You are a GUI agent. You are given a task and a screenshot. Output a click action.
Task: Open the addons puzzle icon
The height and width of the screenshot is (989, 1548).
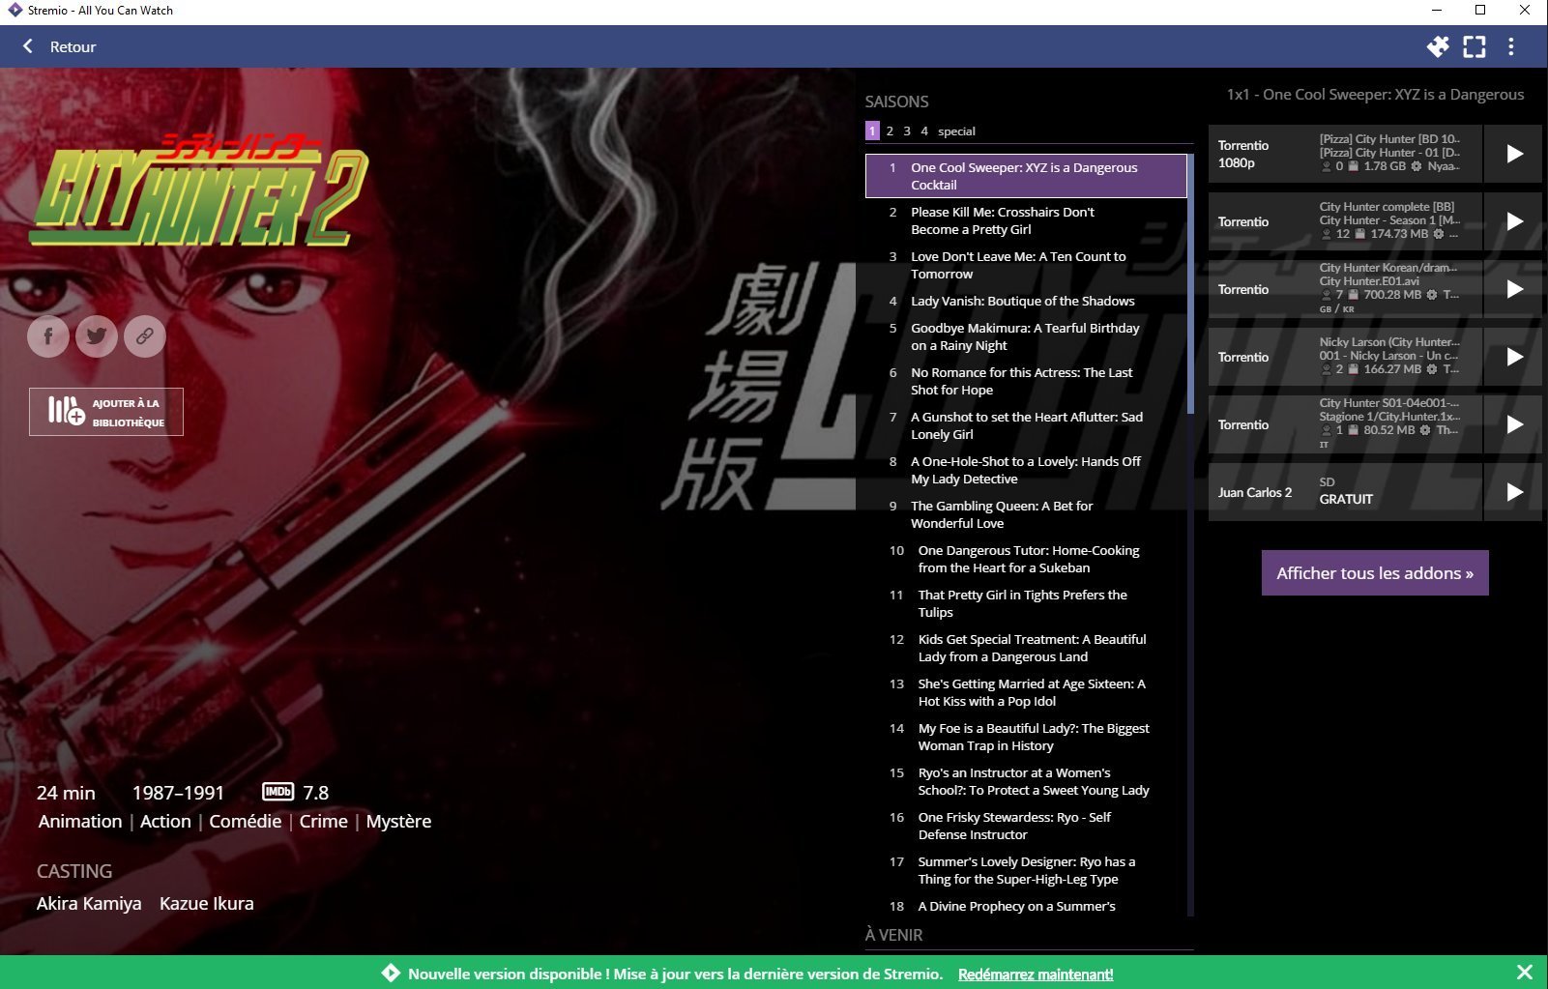point(1438,46)
